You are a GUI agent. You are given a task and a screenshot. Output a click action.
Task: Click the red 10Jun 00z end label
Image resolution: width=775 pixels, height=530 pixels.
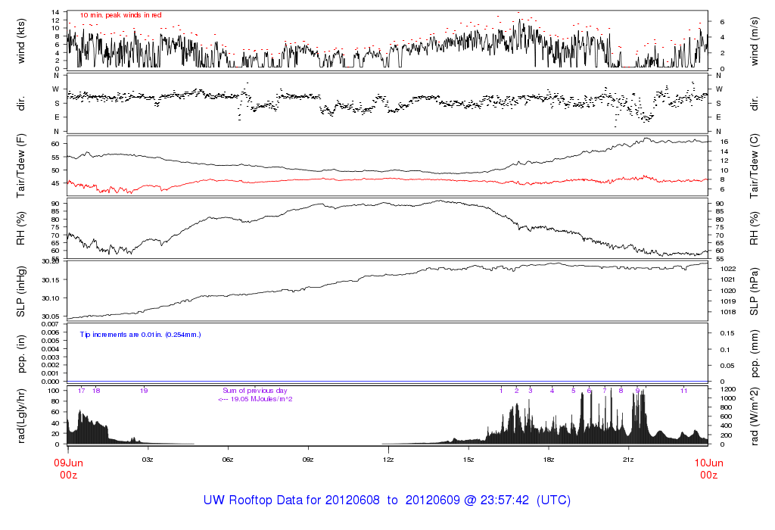coord(708,467)
